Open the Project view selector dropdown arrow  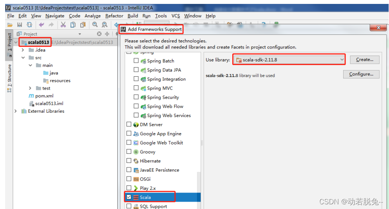[x=80, y=34]
